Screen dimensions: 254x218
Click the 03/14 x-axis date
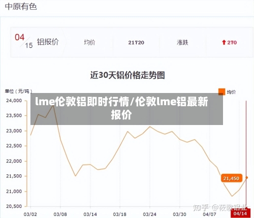click(90, 214)
